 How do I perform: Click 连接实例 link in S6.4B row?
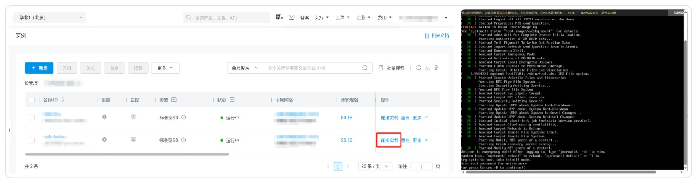[x=389, y=118]
